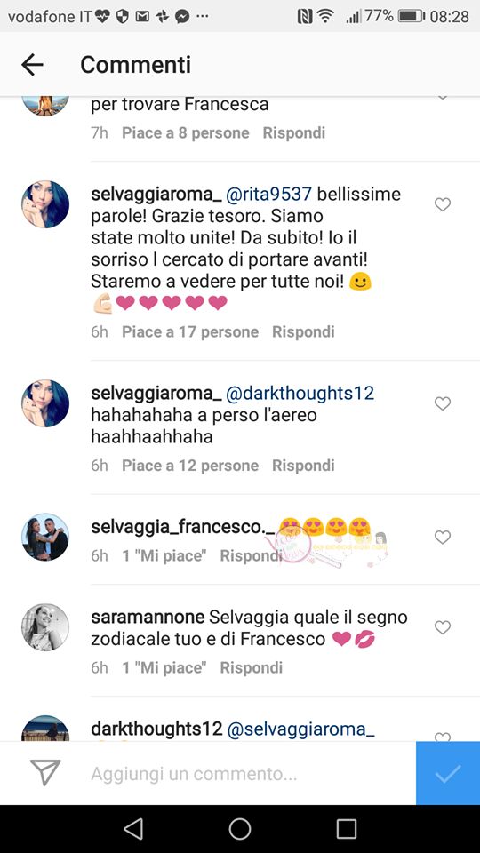Screen dimensions: 480x853
Task: Like saramannone's zodiac question comment heart
Action: point(443,628)
